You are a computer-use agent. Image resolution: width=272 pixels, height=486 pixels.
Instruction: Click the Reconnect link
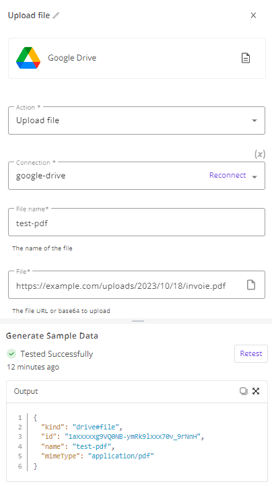click(228, 175)
